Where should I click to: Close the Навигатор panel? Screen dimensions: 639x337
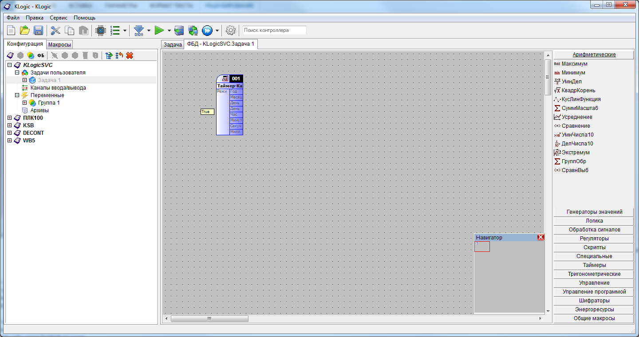540,238
